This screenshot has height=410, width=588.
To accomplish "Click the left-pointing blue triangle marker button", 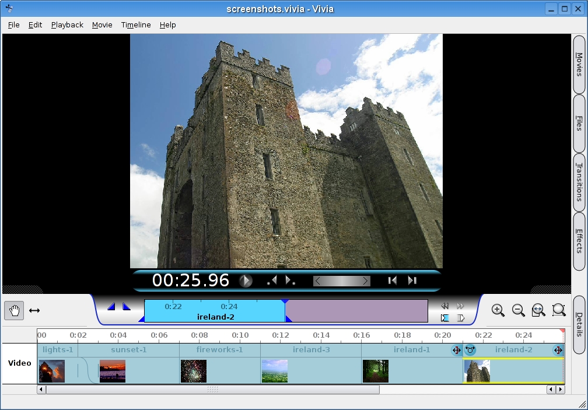I will tap(111, 307).
